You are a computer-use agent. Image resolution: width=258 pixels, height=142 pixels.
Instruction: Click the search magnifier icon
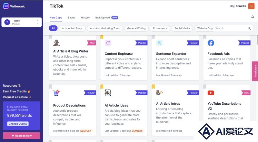[x=249, y=28]
